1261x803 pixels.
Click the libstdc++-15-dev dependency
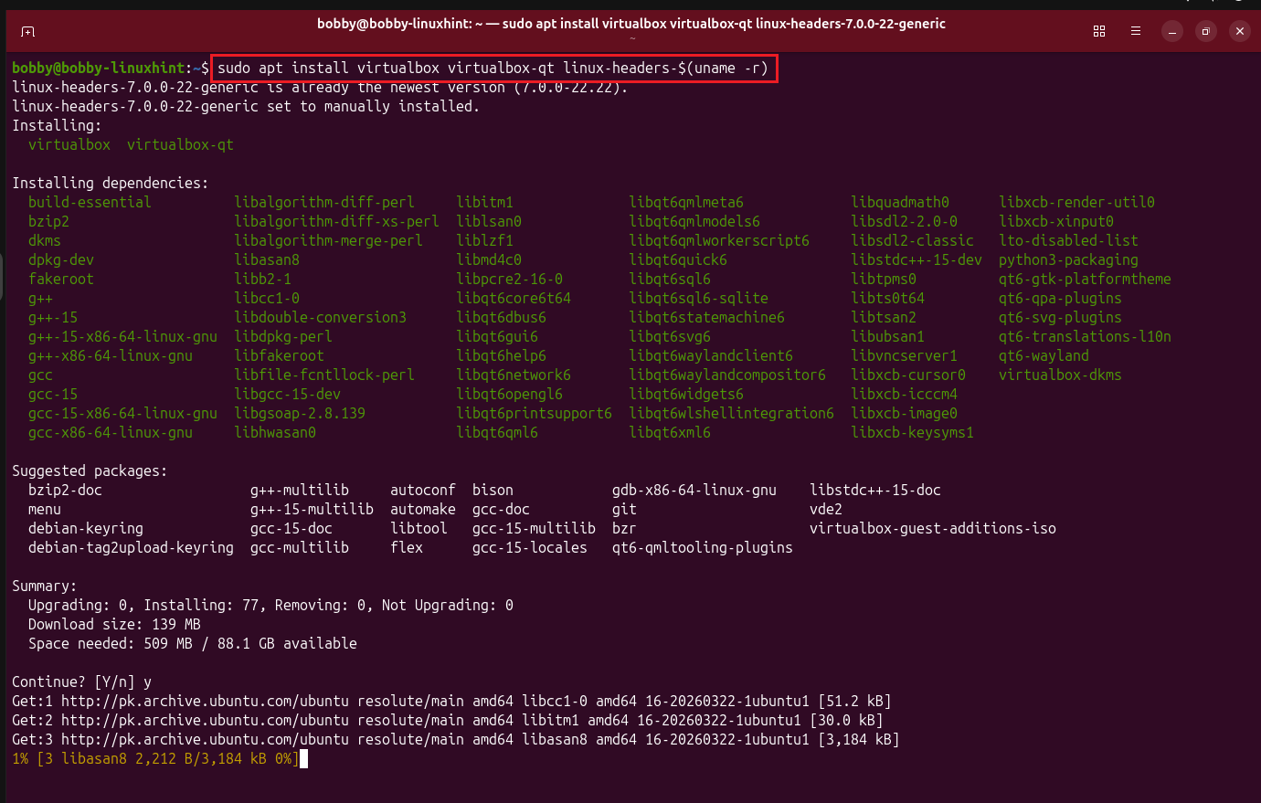point(917,259)
